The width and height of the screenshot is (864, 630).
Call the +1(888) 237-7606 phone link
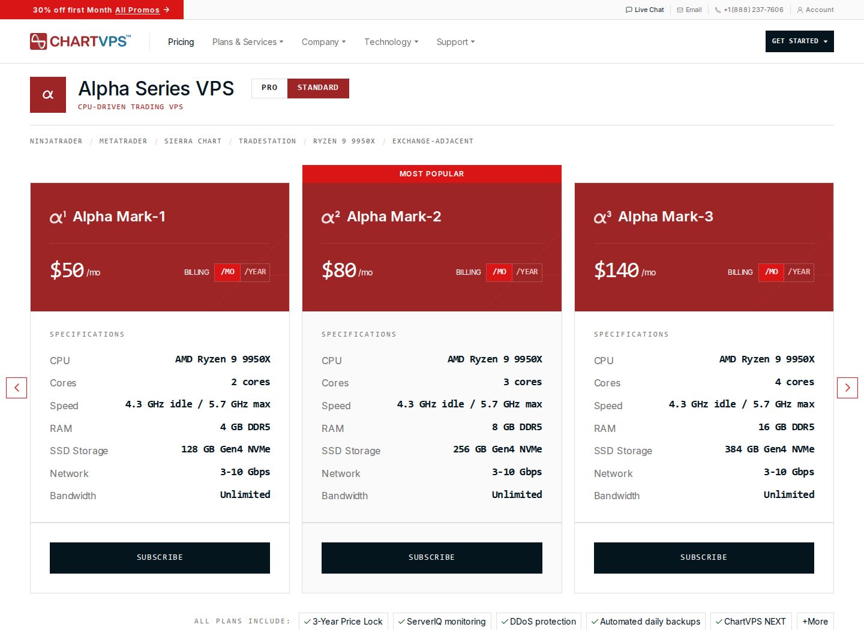749,10
